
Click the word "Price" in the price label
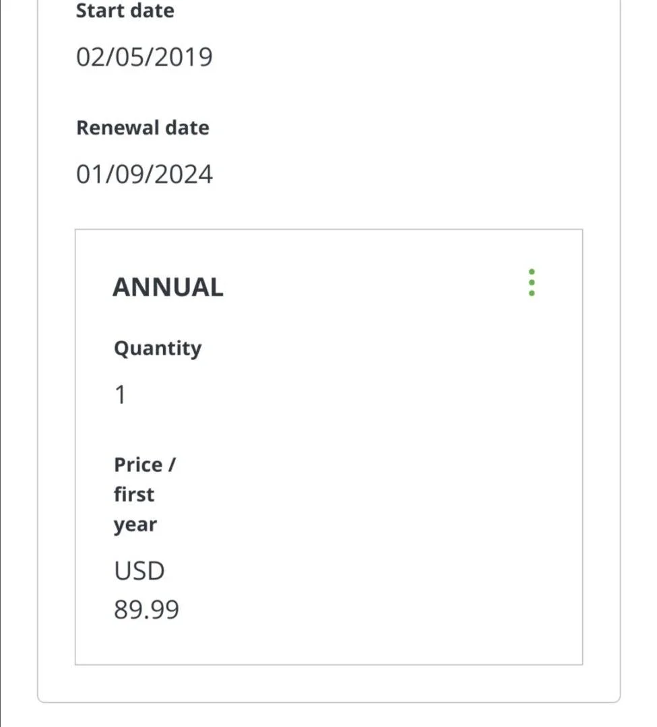click(138, 465)
